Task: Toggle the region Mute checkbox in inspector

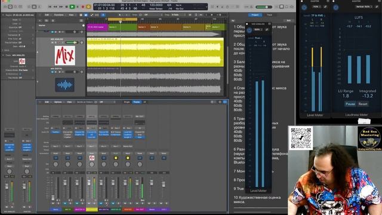Action: point(20,20)
